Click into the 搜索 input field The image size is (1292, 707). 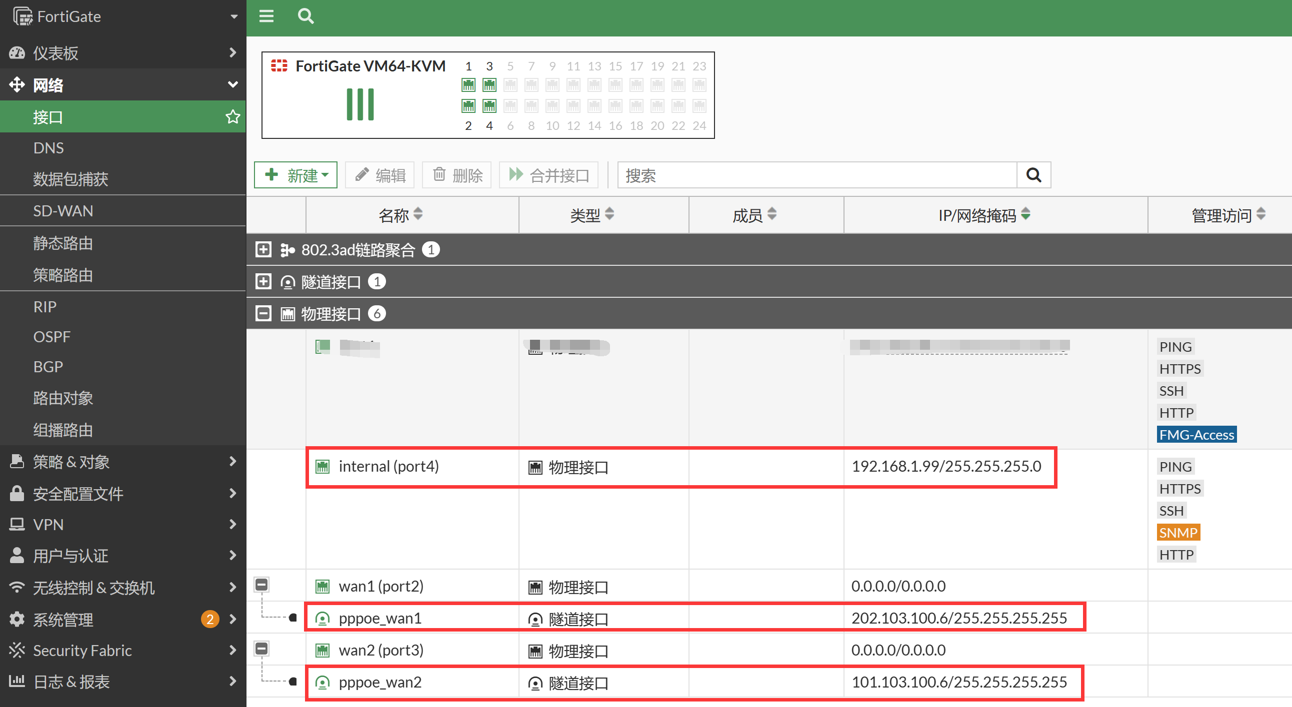(x=816, y=175)
